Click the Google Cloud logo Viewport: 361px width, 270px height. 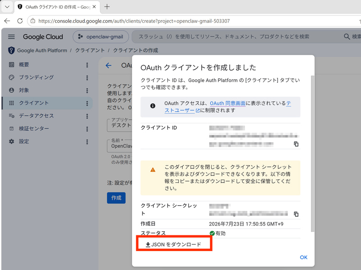pos(43,37)
